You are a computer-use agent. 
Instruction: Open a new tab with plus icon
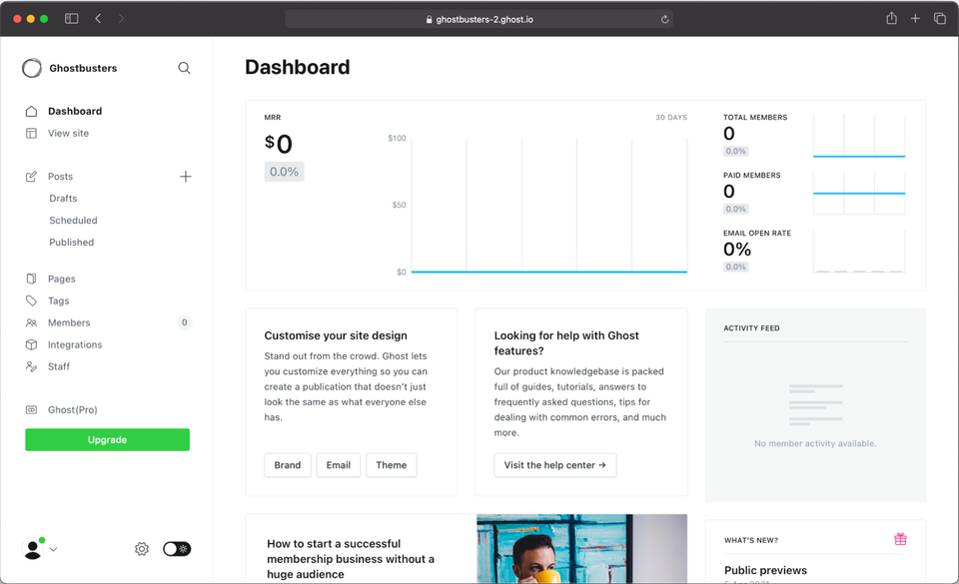point(915,19)
